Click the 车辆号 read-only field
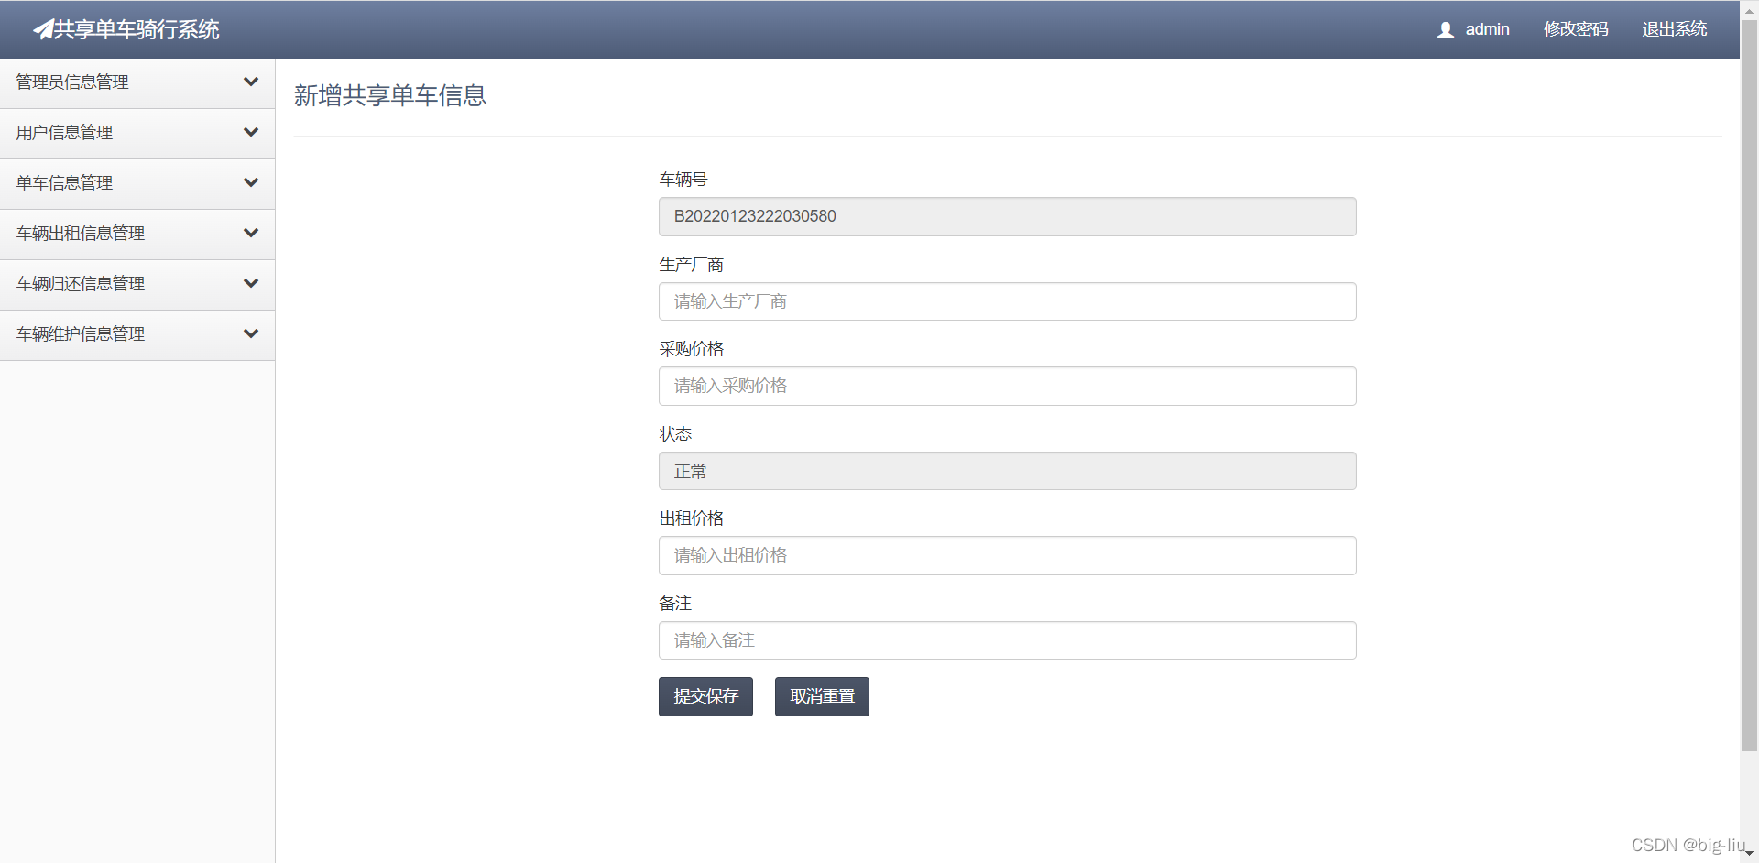This screenshot has height=863, width=1759. [x=1008, y=216]
